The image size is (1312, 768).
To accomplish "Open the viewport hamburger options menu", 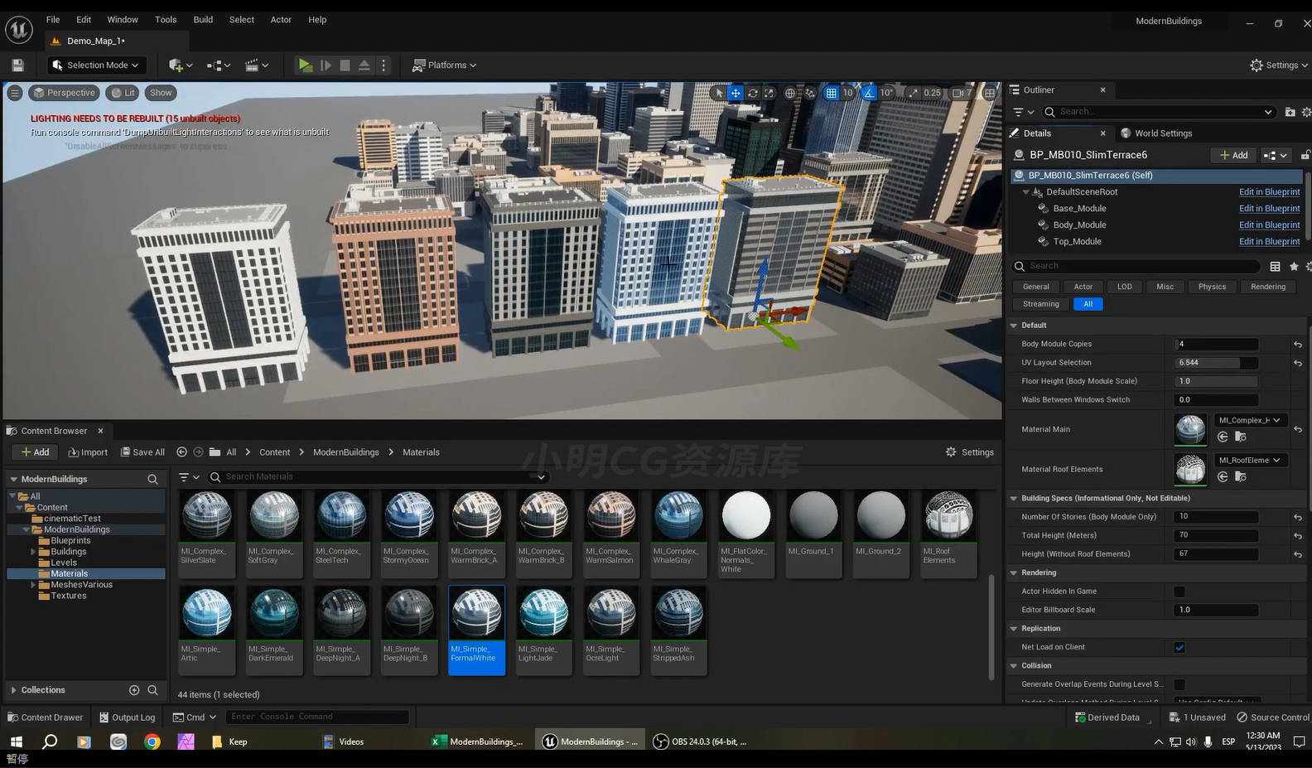I will click(15, 93).
